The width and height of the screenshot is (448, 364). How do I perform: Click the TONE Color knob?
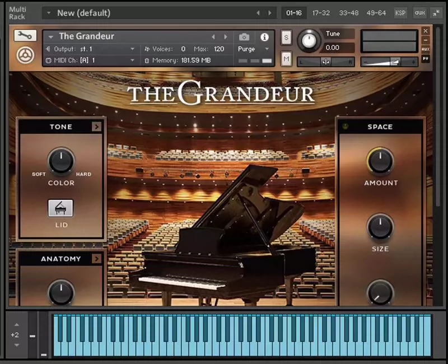pyautogui.click(x=61, y=161)
